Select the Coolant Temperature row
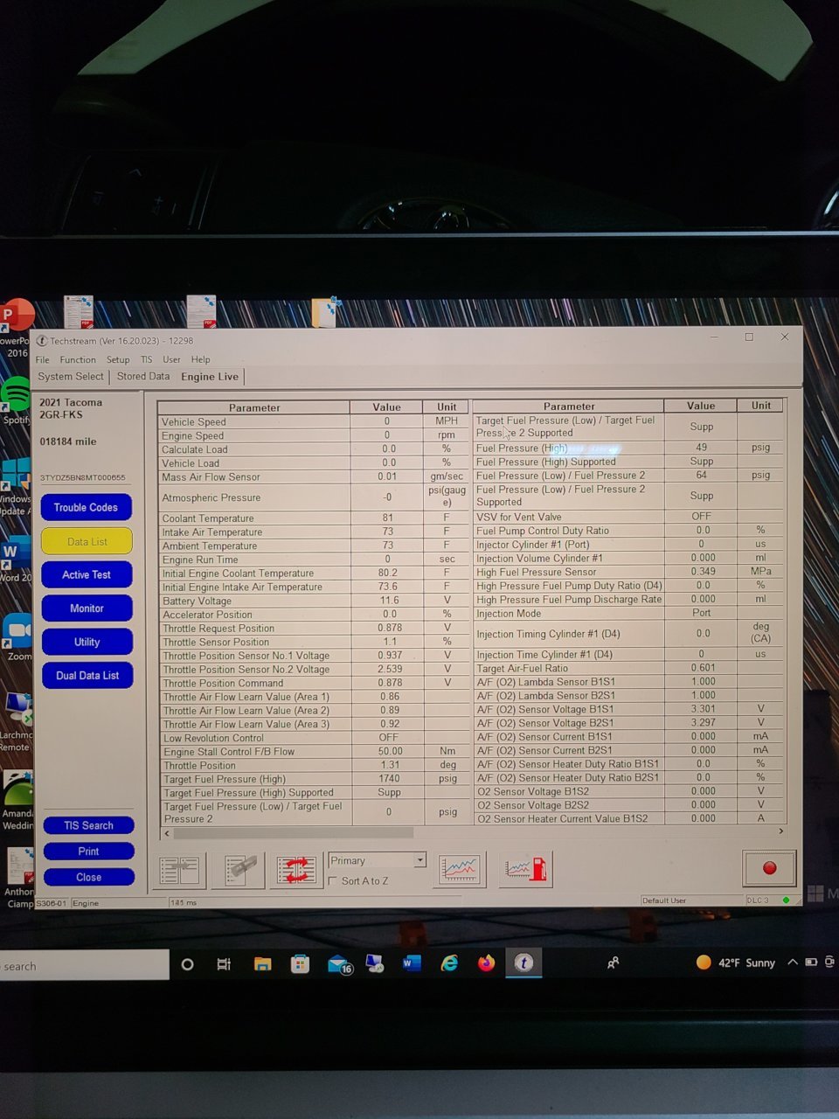 click(x=314, y=518)
